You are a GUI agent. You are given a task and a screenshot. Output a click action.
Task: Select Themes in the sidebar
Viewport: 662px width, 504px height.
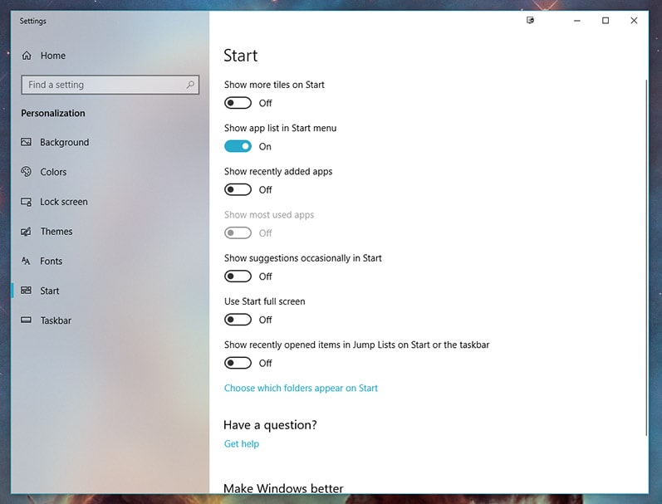(110, 232)
